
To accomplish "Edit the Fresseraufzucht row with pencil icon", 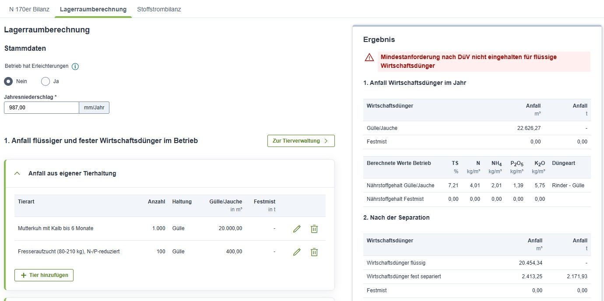I will point(297,252).
